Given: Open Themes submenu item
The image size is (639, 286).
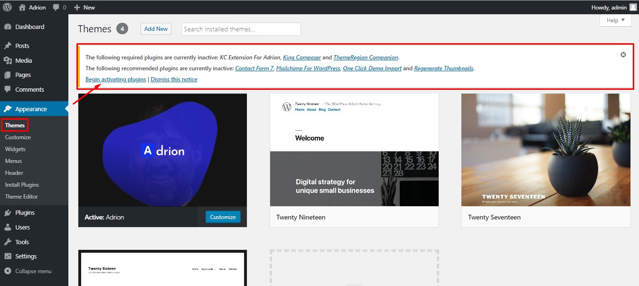Looking at the screenshot, I should coord(15,125).
